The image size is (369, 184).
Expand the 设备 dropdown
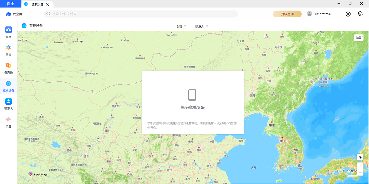[x=181, y=26]
